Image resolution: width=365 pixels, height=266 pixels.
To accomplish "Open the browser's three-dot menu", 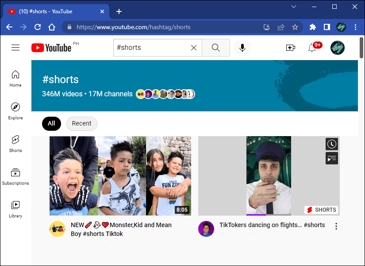I will [355, 27].
